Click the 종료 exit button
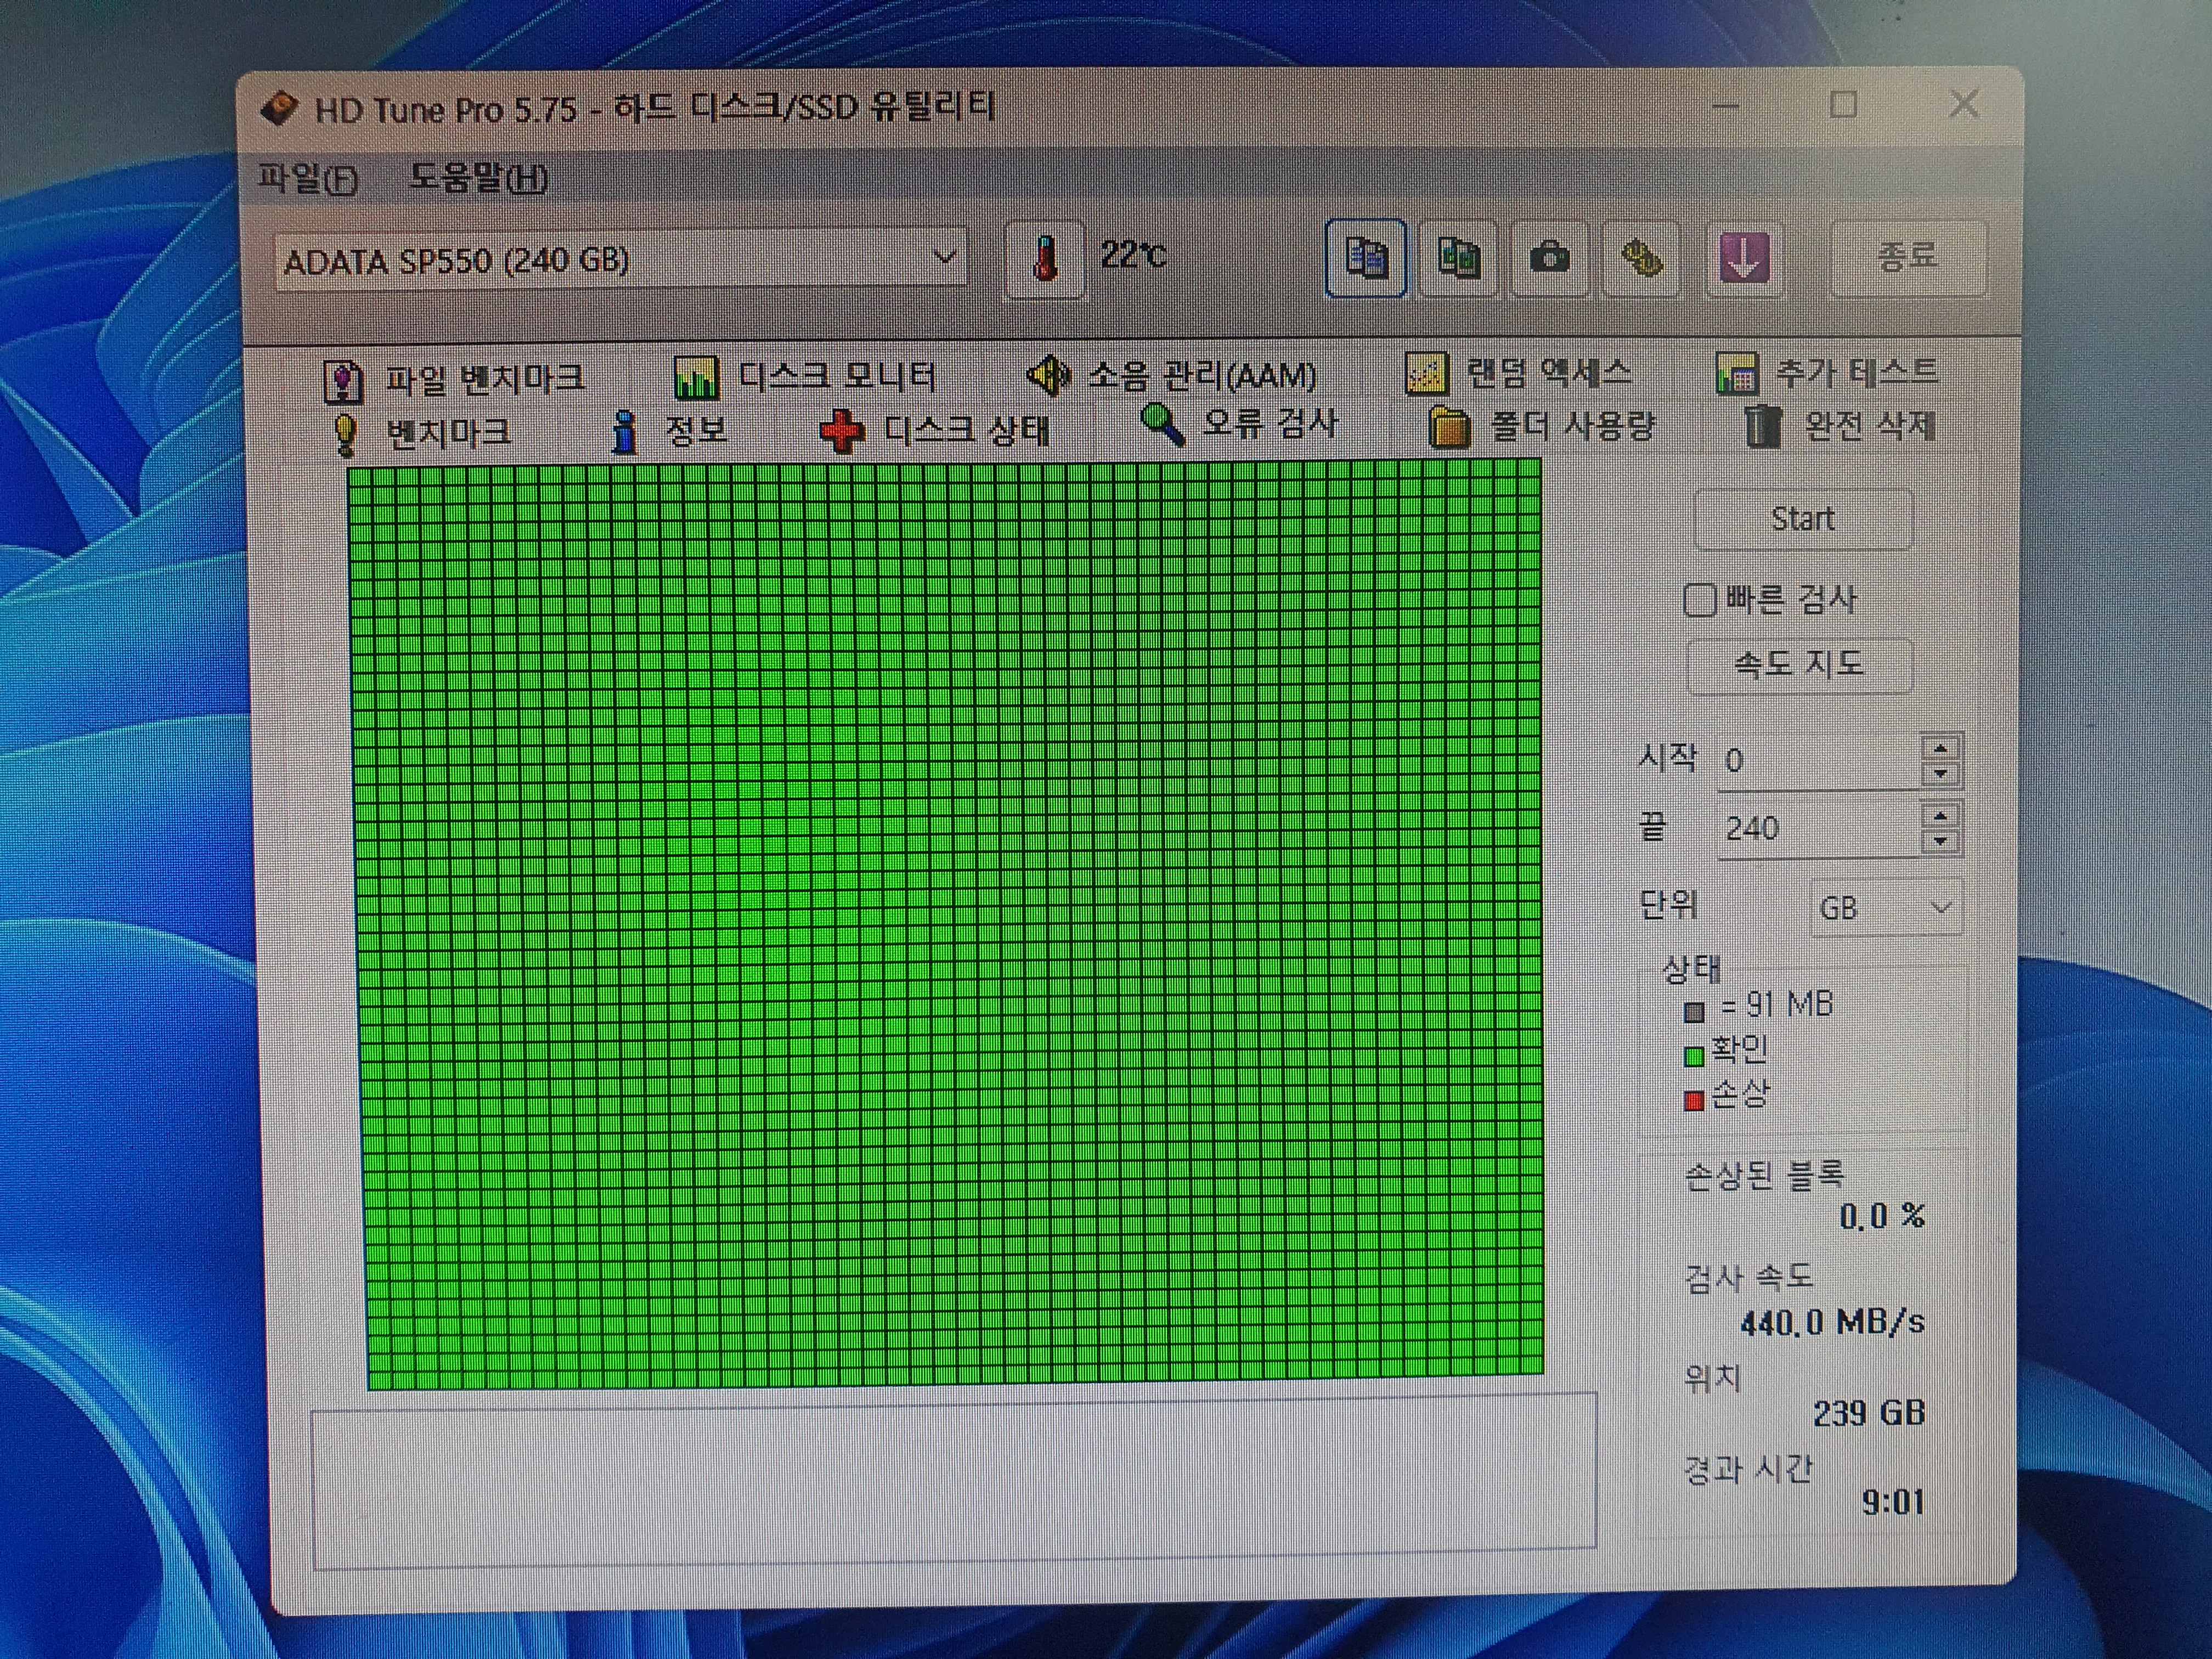This screenshot has height=1659, width=2212. 1907,257
